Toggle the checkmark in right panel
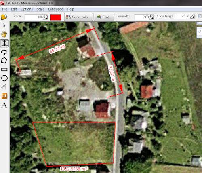Screen dimensions: 202x173 point(200,32)
